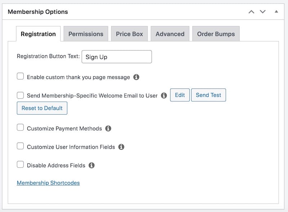Reset welcome email to default
Screen dimensions: 288x212
[x=42, y=108]
